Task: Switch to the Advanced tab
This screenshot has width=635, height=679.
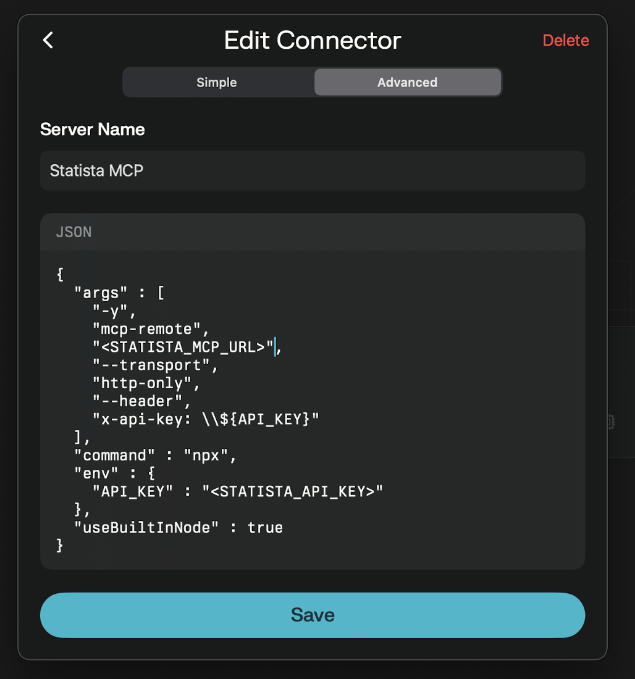Action: click(x=407, y=82)
